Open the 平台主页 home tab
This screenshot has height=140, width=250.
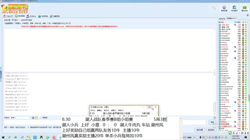8,16
